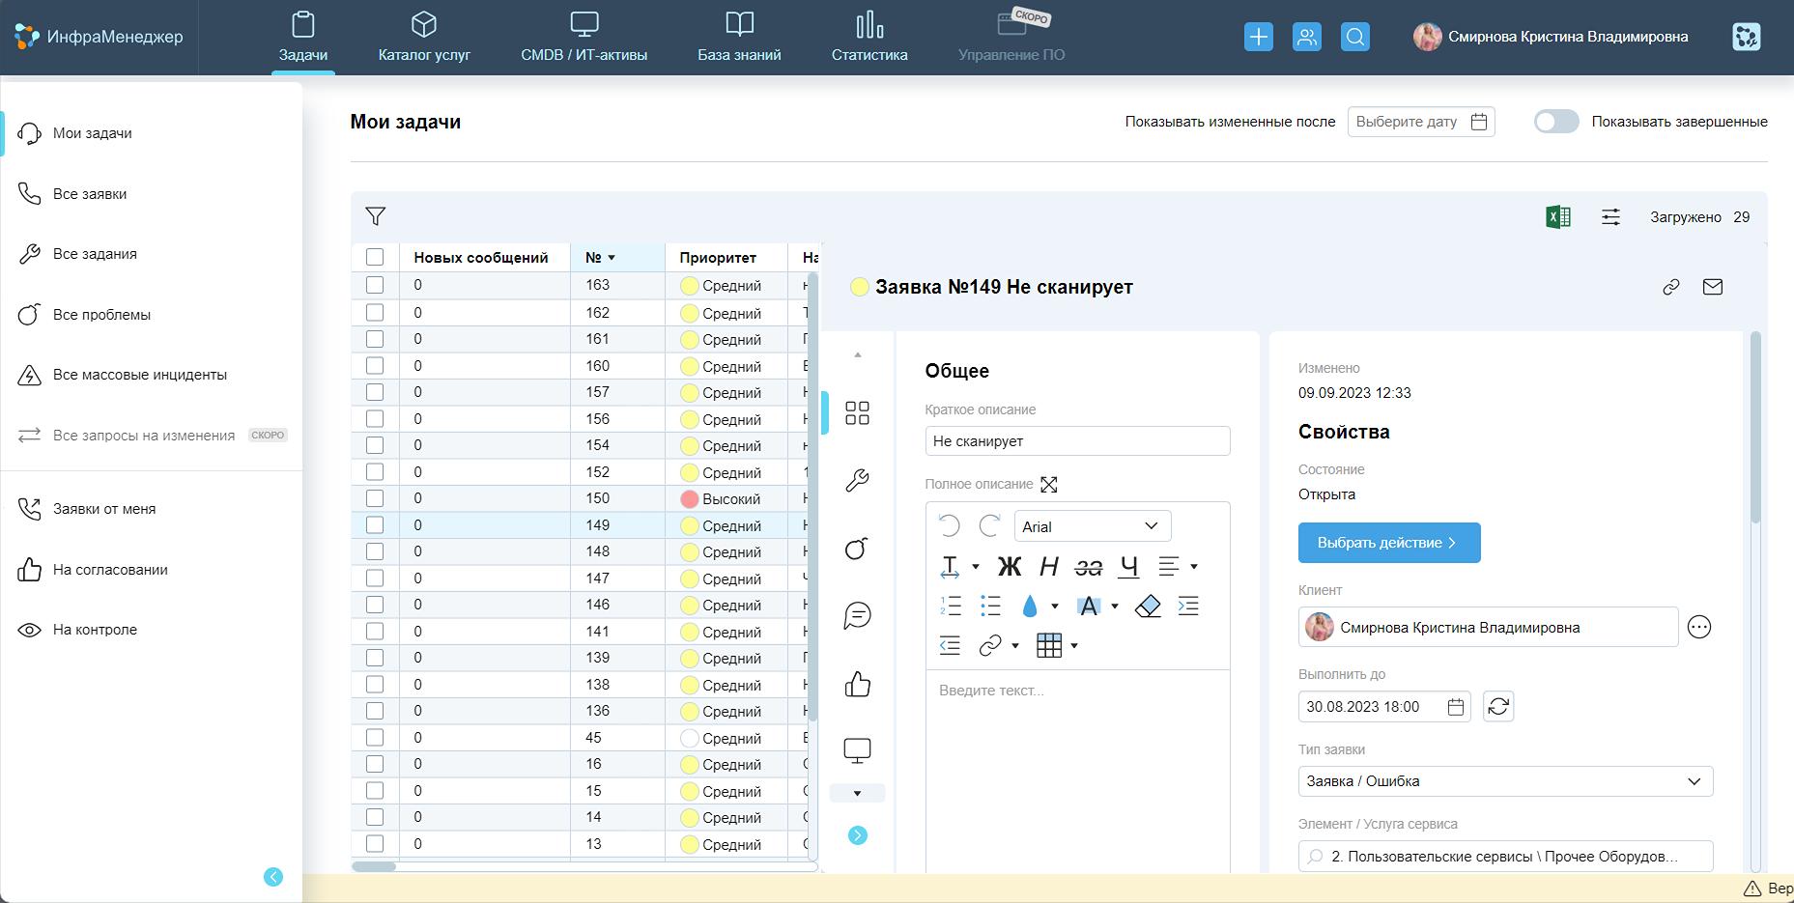Copy request link via chain icon

pos(1670,287)
